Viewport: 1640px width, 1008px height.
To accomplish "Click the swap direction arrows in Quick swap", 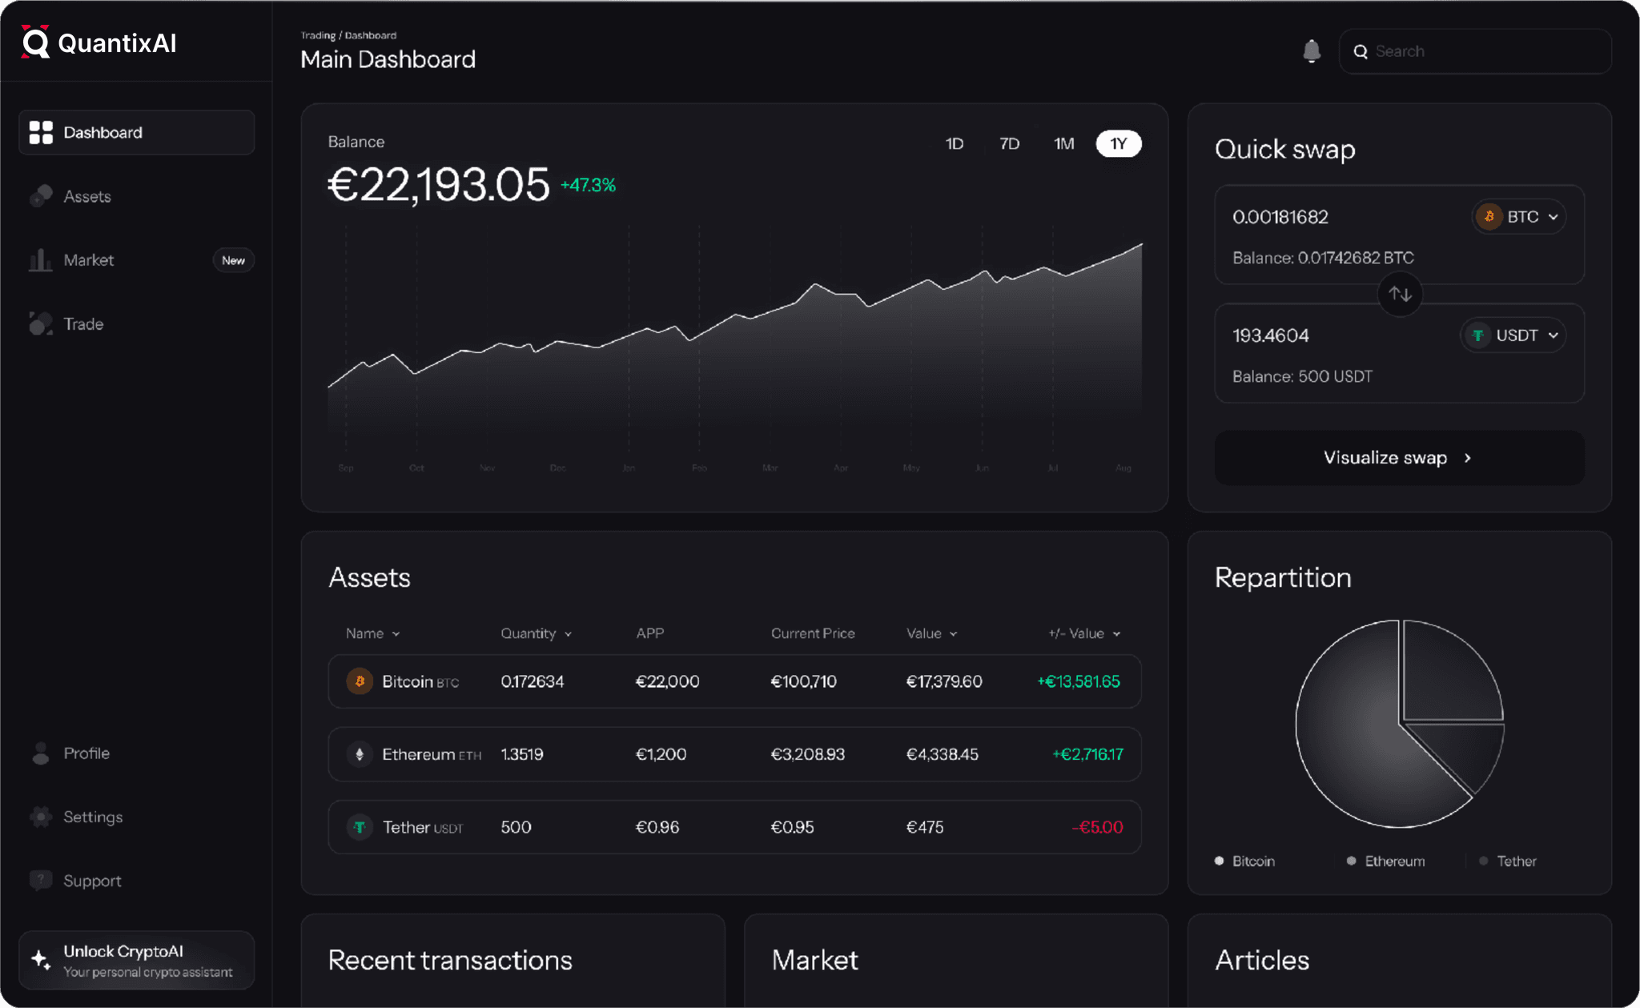I will [1400, 294].
